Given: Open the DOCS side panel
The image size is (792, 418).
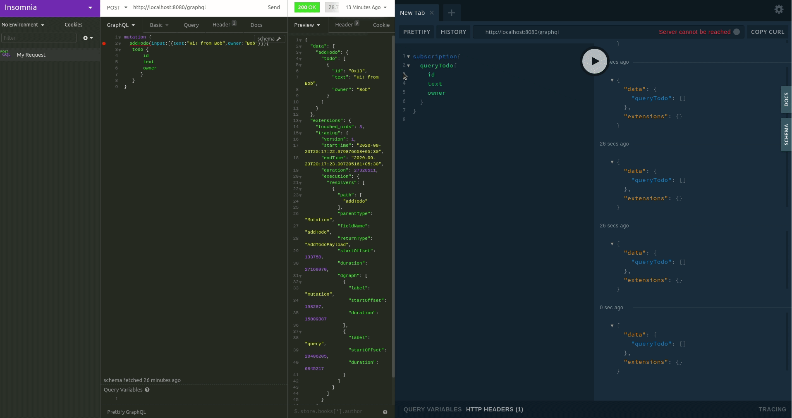Looking at the screenshot, I should (786, 99).
